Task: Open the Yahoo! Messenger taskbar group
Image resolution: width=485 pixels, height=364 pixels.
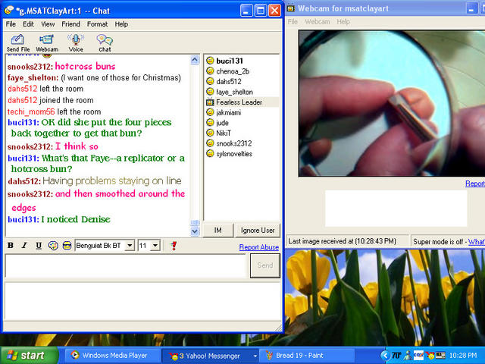Action: [211, 356]
